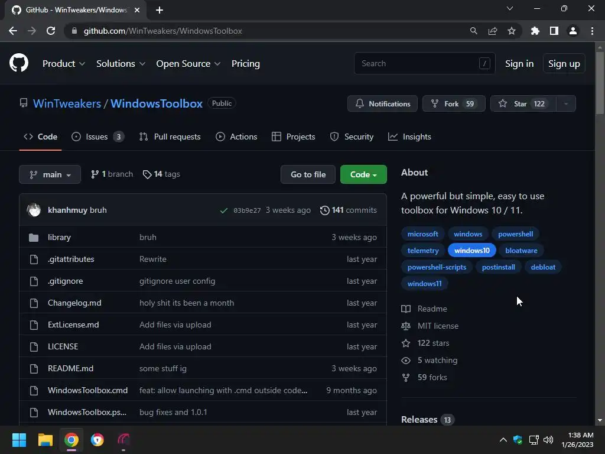Select the powershell-scripts topic tag

(x=437, y=267)
